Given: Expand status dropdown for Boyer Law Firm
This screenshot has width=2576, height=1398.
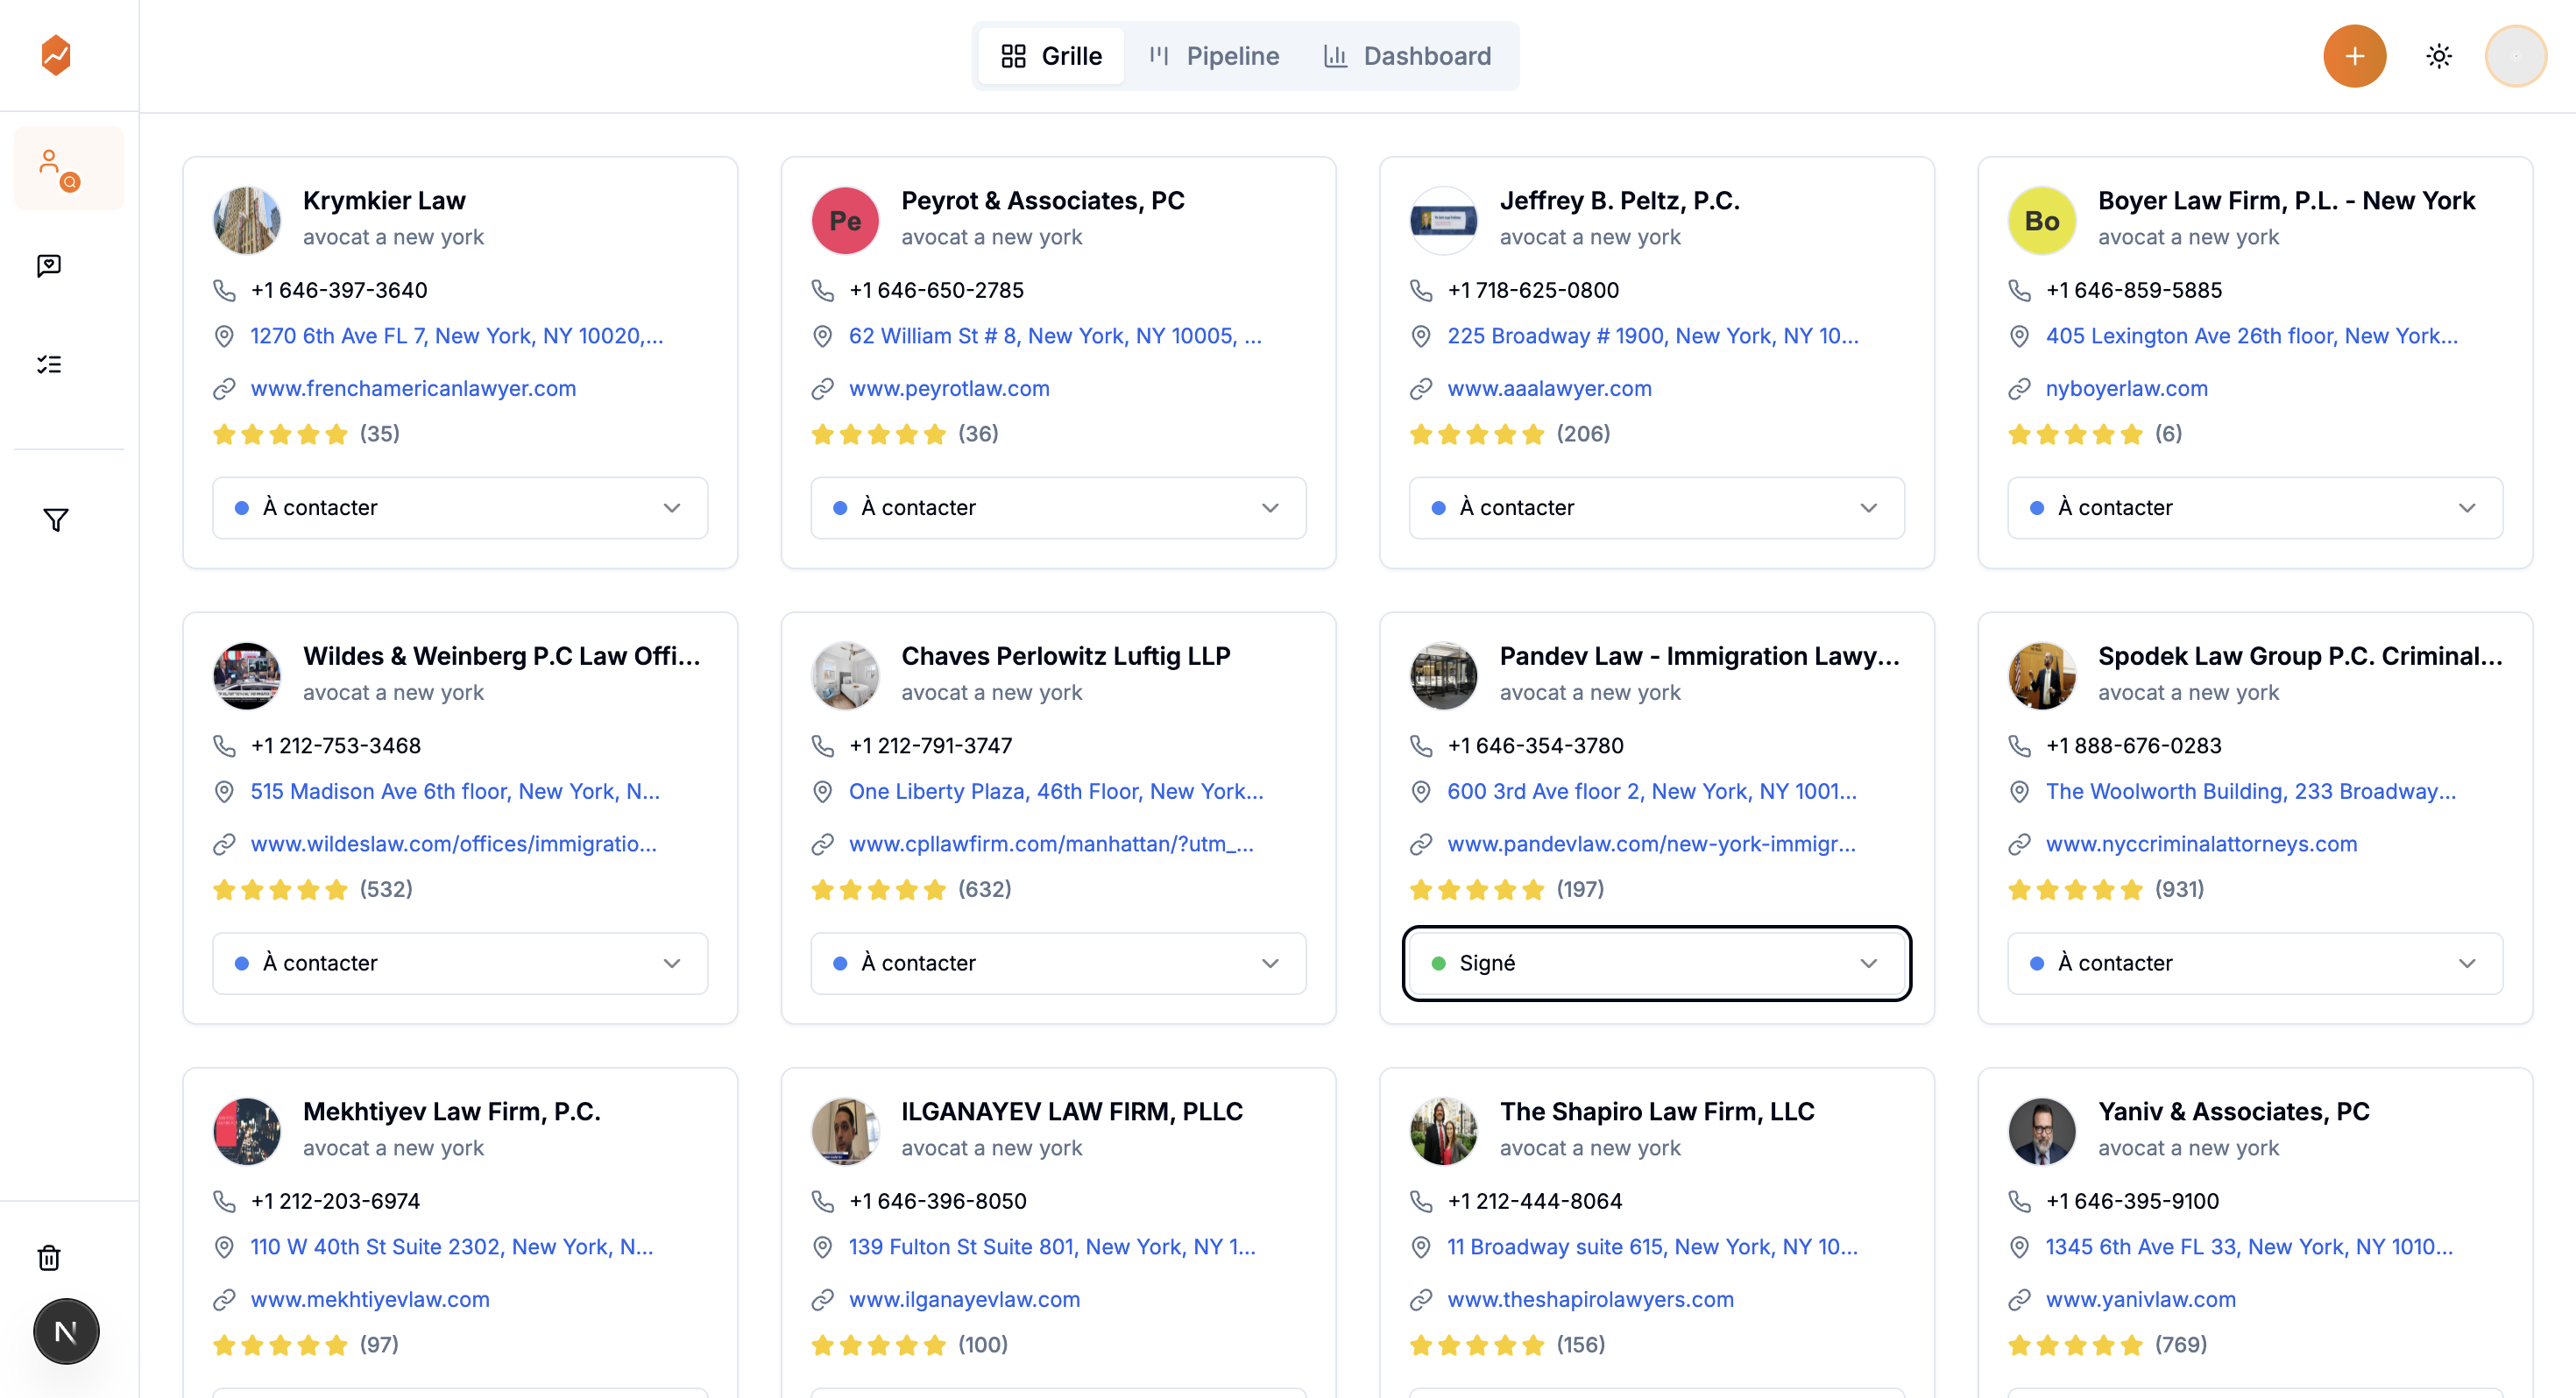Looking at the screenshot, I should tap(2255, 508).
